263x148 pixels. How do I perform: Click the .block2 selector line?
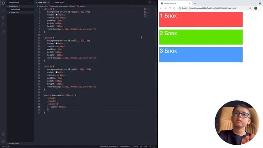49,38
